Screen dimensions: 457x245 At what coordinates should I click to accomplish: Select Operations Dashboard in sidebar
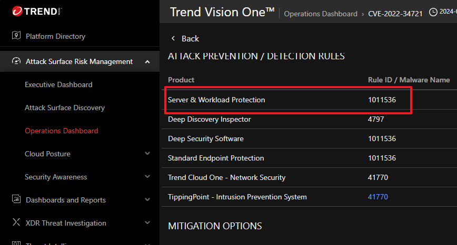coord(62,131)
